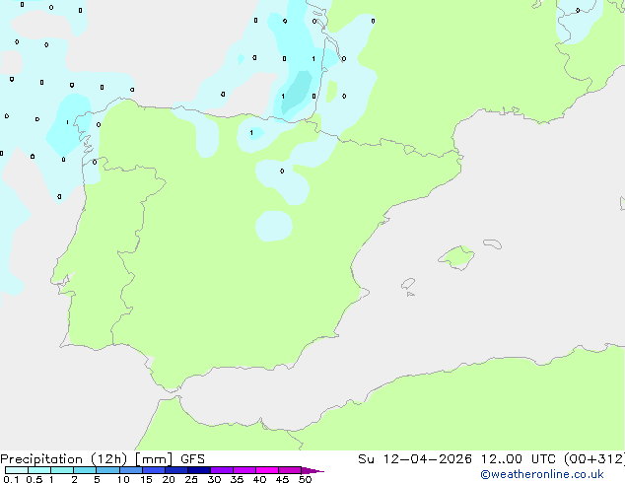Pick the 35–40 mm magenta legend swatch

pyautogui.click(x=244, y=470)
